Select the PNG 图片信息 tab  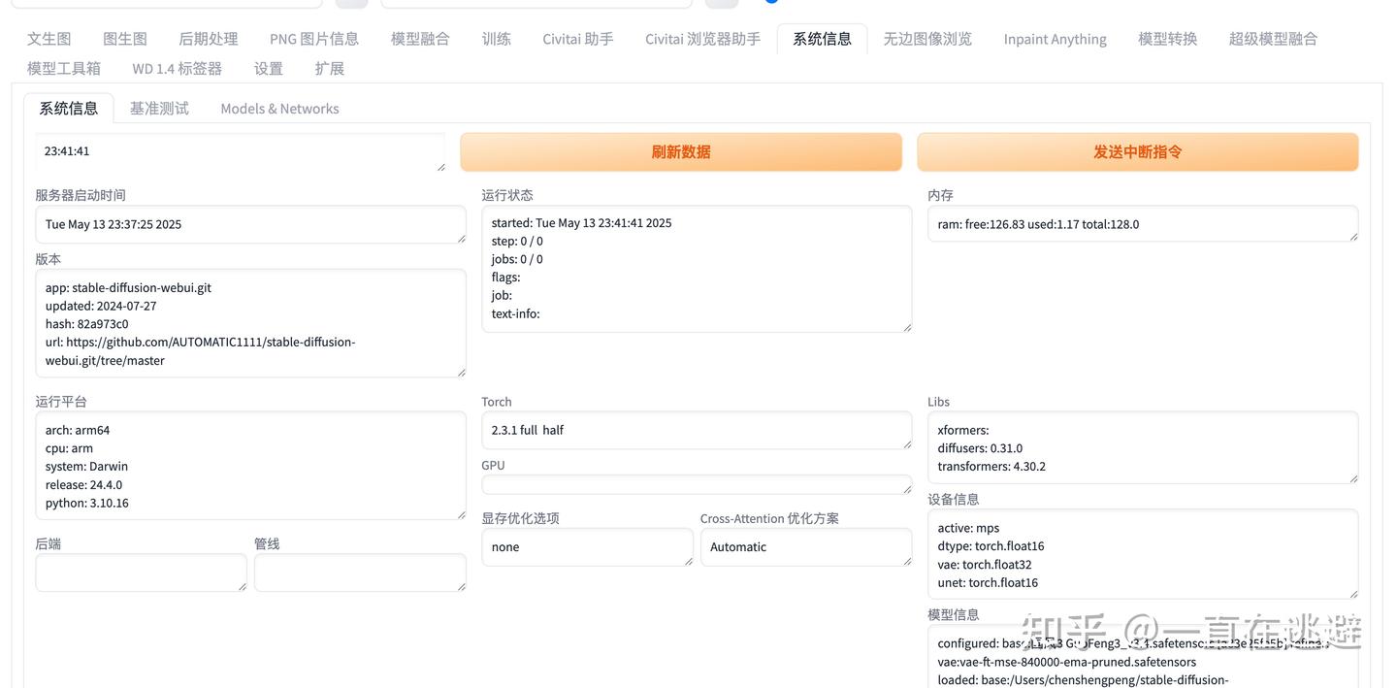click(314, 39)
